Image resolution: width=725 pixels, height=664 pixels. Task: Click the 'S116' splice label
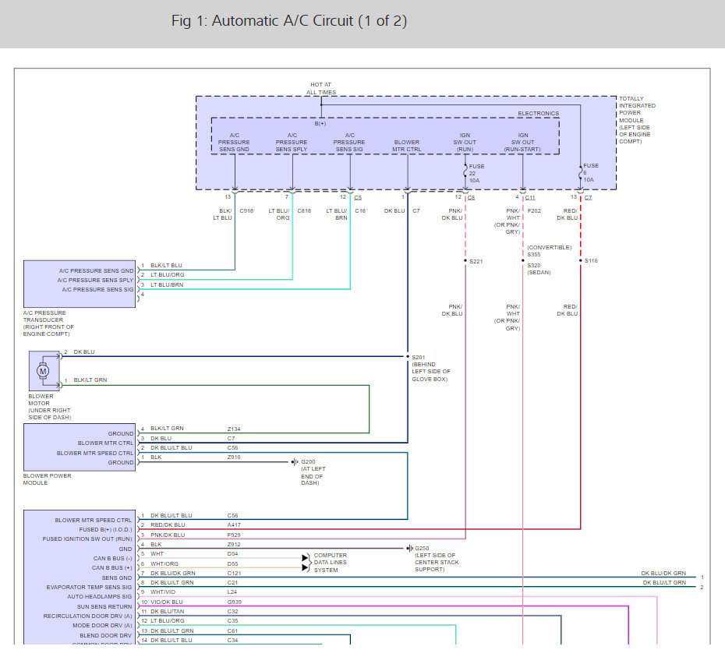point(591,261)
